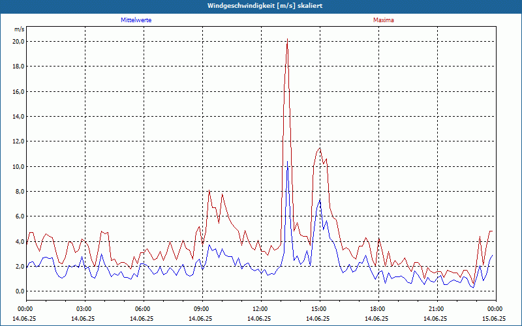
Task: Click the 0,0 y-axis value
Action: coord(20,291)
